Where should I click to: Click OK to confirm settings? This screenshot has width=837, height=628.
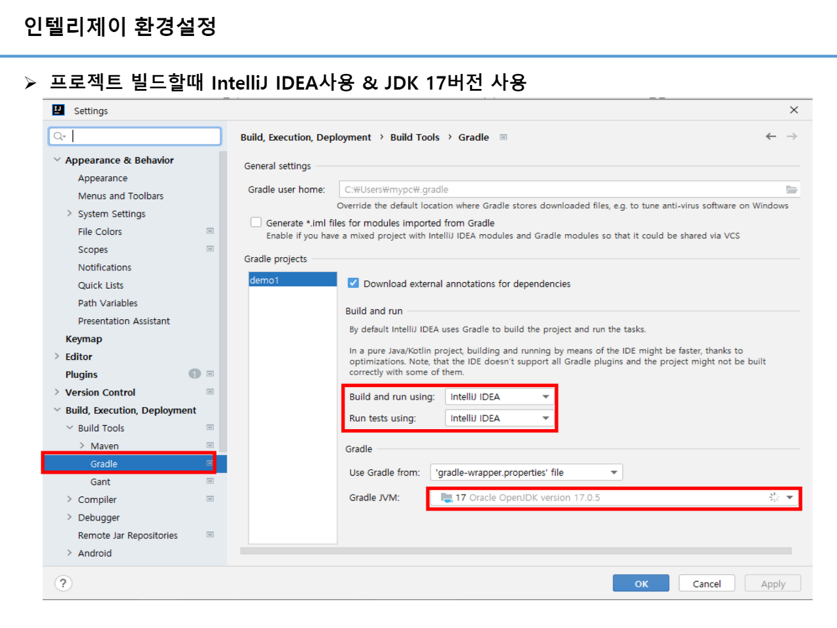[x=641, y=584]
